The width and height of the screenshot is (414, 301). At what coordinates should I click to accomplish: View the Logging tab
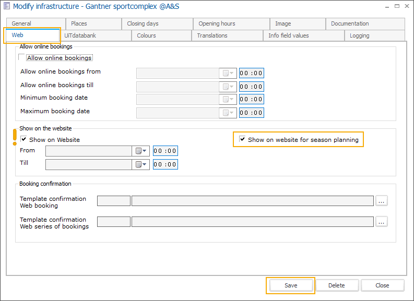coord(375,35)
